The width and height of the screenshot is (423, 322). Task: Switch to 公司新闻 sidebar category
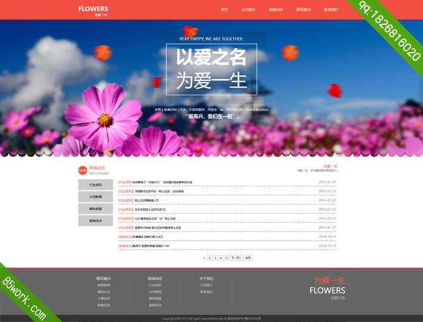[x=95, y=197]
